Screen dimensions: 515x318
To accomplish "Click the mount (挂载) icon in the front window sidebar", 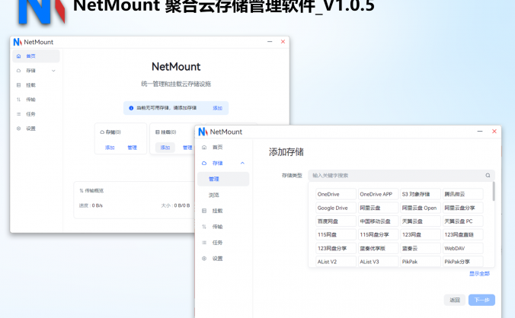I will [204, 211].
